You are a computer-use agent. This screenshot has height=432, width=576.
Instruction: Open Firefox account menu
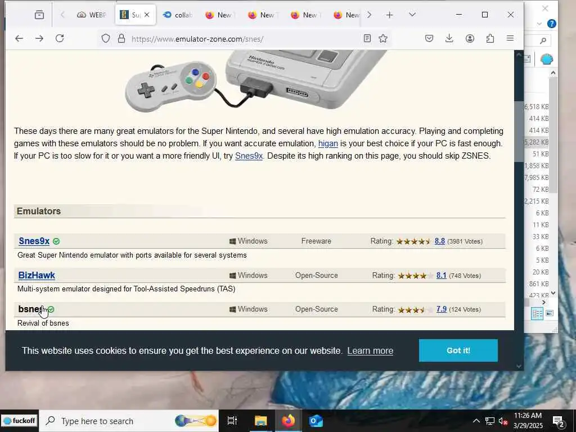click(470, 38)
